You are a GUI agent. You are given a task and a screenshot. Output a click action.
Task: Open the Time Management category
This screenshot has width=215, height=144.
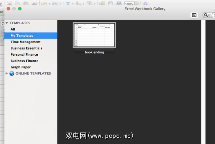(x=26, y=42)
